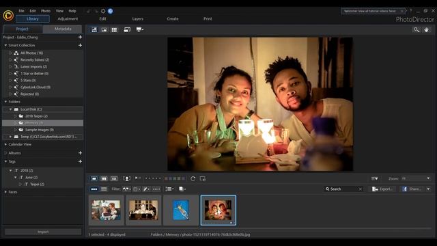Switch to the Print module
This screenshot has height=246, width=437.
(208, 18)
